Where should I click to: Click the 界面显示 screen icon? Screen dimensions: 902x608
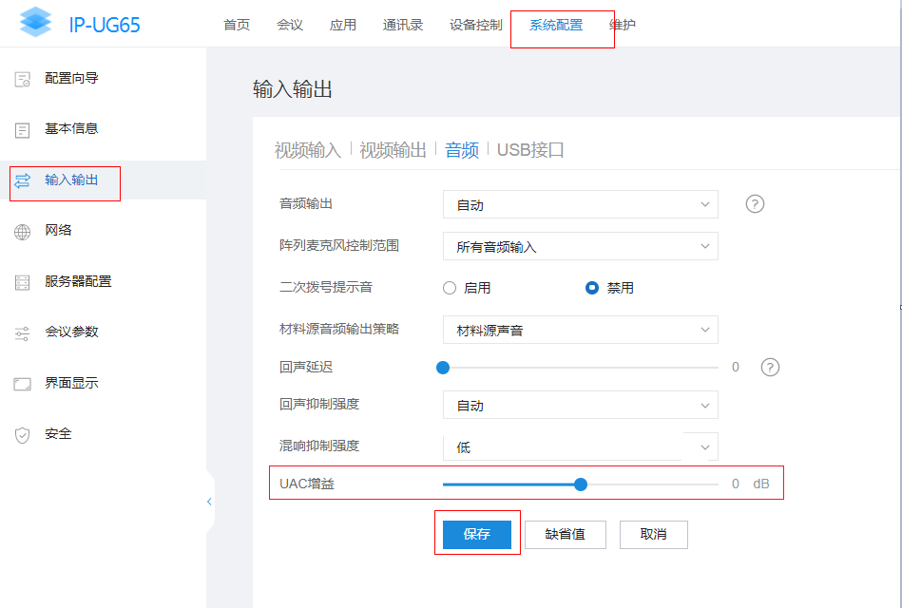pyautogui.click(x=23, y=384)
